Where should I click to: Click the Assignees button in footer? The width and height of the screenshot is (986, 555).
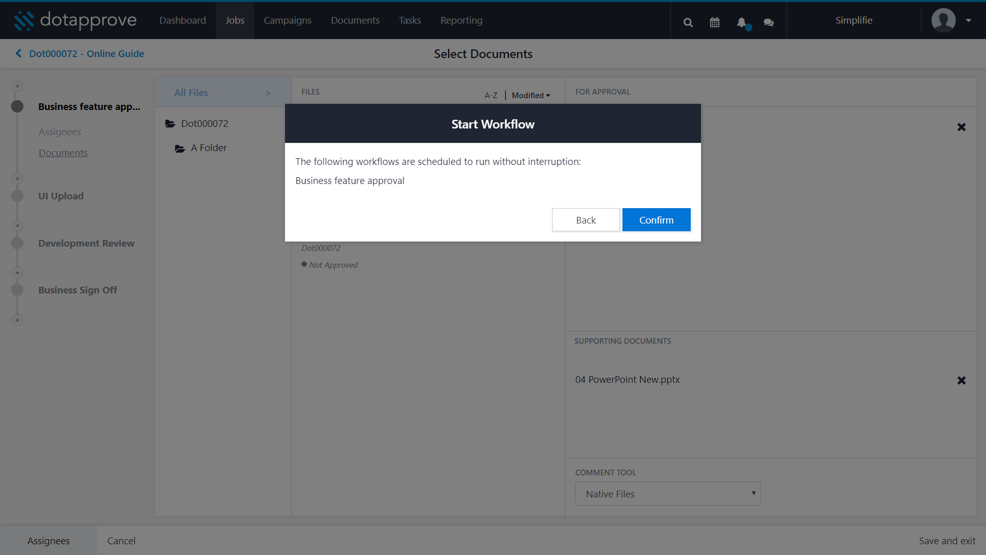[48, 541]
